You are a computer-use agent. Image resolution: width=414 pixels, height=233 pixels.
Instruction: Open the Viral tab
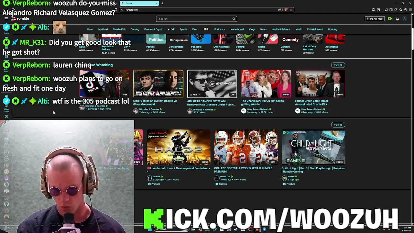pos(195,29)
